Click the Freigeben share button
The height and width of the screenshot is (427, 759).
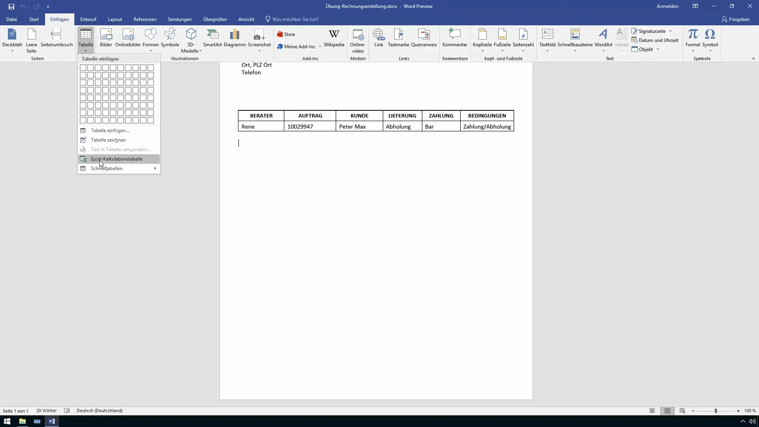(x=735, y=19)
